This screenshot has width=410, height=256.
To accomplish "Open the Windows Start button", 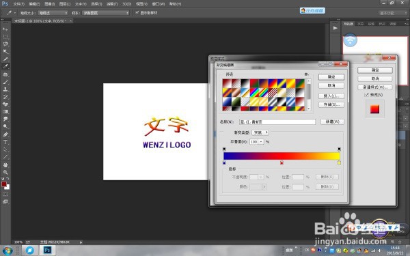I will (x=7, y=251).
